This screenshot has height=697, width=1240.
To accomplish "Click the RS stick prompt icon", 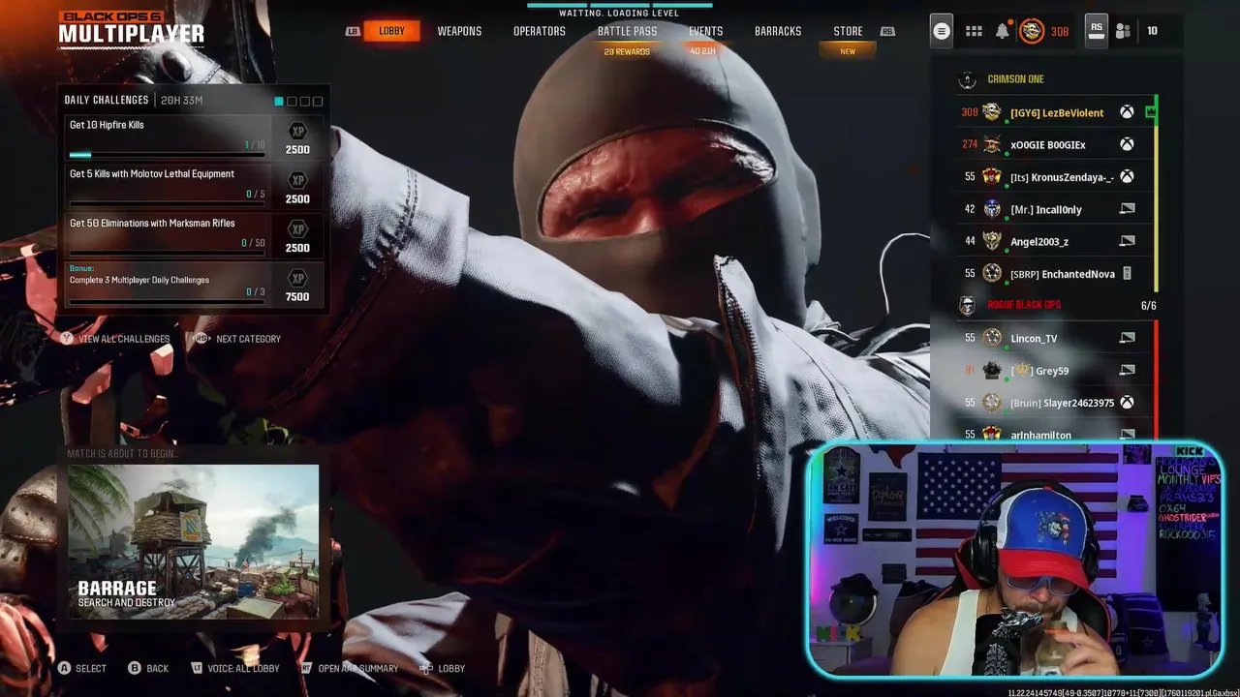I will pyautogui.click(x=1097, y=29).
